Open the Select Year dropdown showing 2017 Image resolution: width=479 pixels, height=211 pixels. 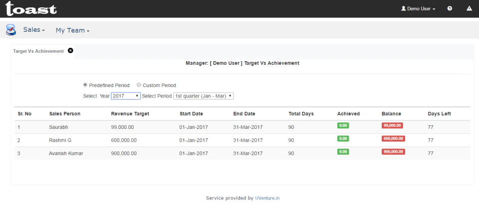point(126,96)
